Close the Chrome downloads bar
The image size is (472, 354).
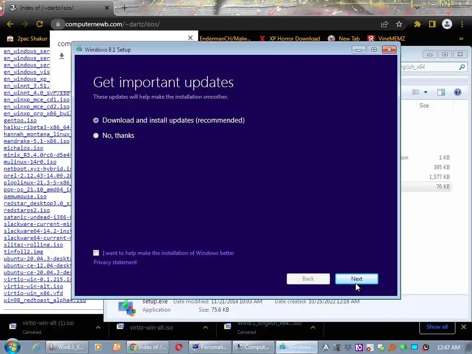pyautogui.click(x=464, y=327)
